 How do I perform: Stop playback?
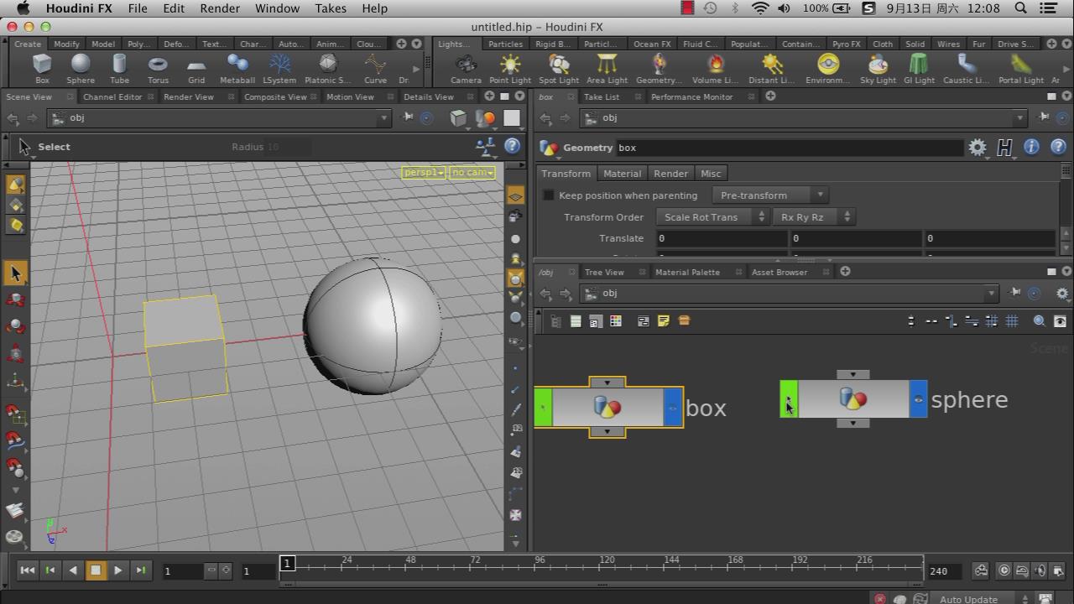pyautogui.click(x=96, y=570)
